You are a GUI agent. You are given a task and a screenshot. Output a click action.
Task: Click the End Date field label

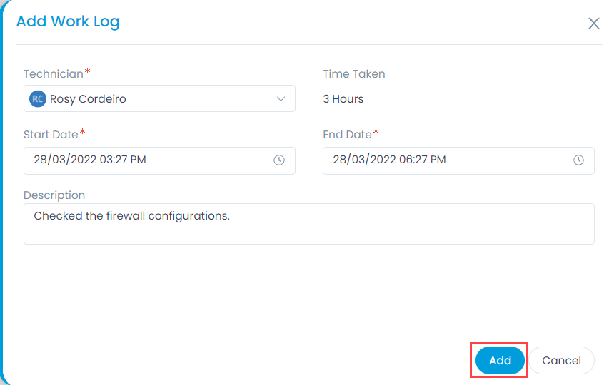347,135
